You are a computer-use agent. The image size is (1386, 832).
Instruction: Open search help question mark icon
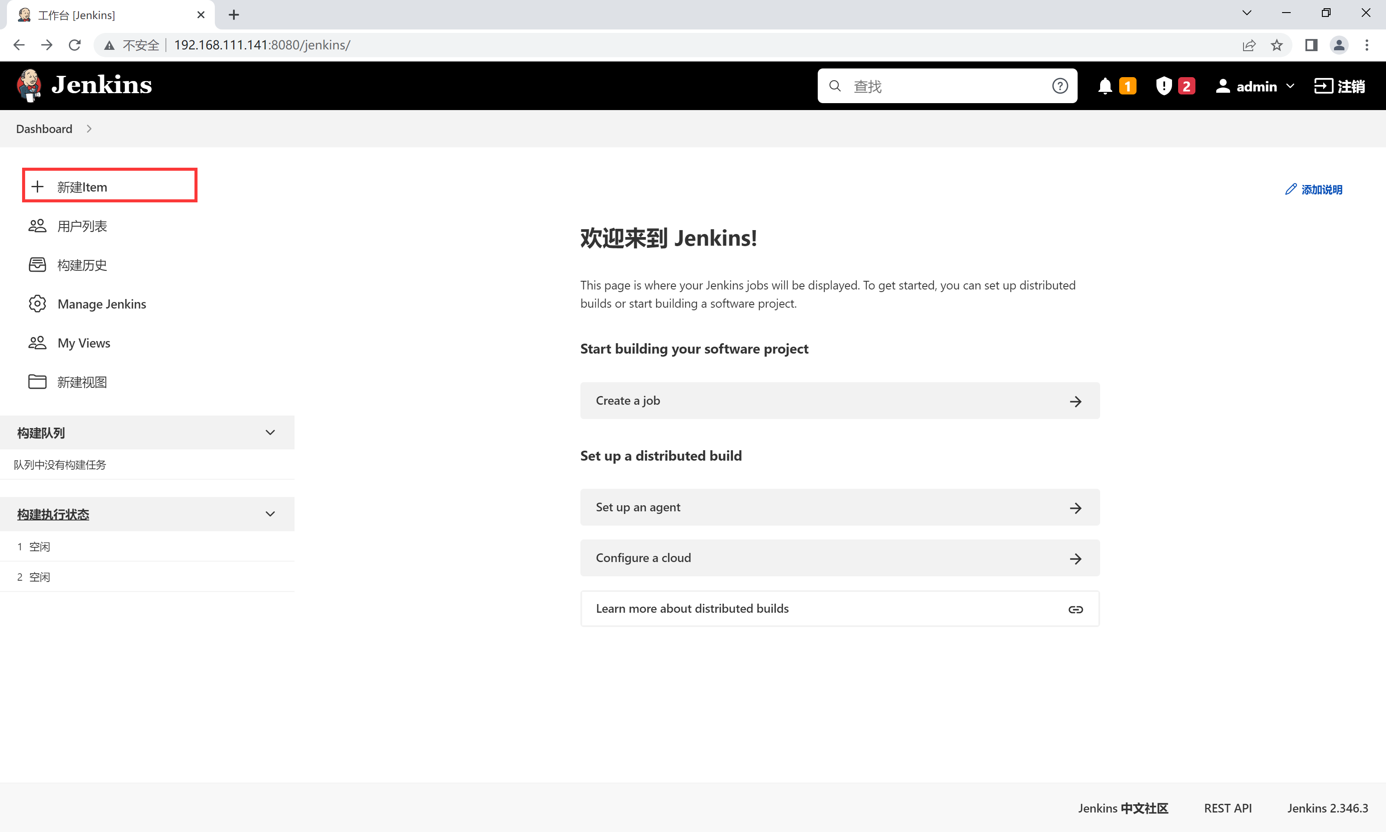(x=1059, y=86)
